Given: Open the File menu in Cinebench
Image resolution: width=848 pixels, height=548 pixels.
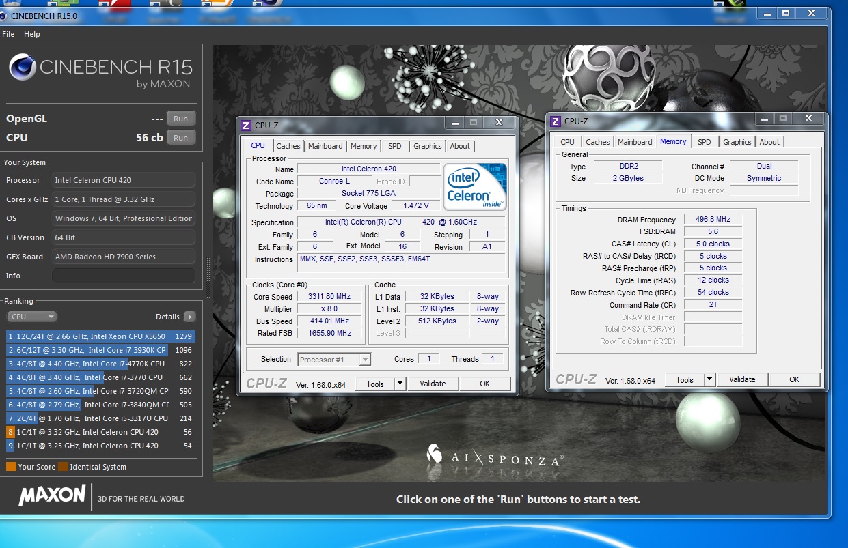Looking at the screenshot, I should 8,34.
